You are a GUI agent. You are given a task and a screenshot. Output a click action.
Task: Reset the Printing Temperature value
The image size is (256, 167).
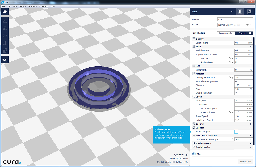(x=230, y=78)
